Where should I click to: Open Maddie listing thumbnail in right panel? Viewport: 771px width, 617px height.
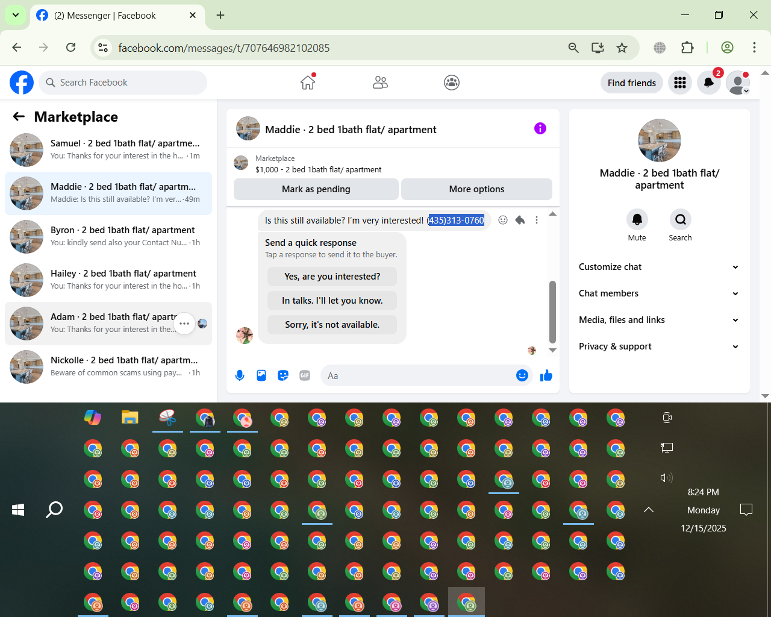(x=660, y=140)
